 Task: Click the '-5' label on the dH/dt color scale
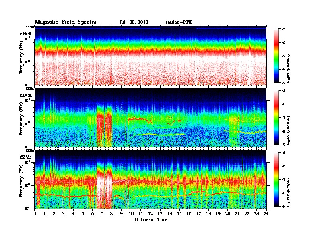(x=283, y=29)
